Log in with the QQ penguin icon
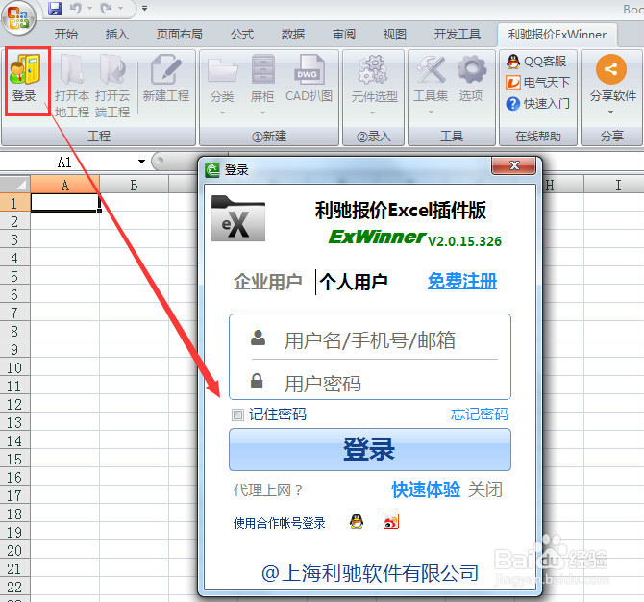Screen dimensions: 644x602 tap(357, 521)
